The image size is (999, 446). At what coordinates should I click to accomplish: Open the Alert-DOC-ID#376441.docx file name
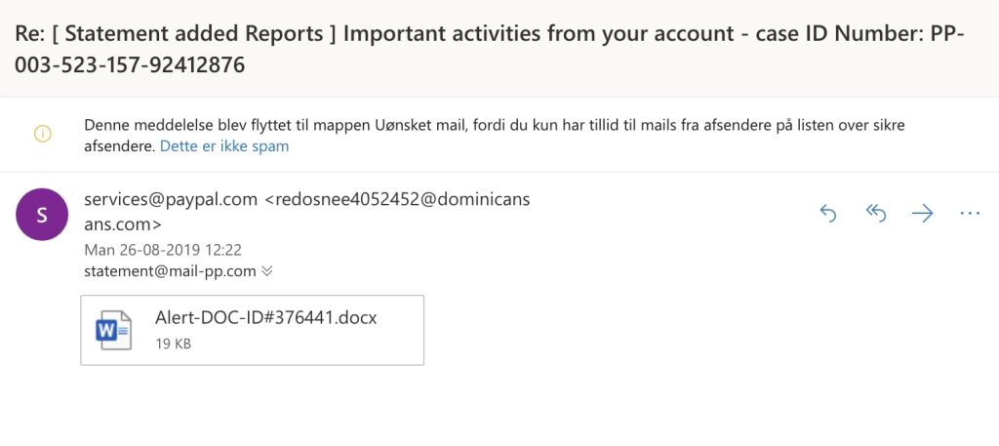[266, 317]
